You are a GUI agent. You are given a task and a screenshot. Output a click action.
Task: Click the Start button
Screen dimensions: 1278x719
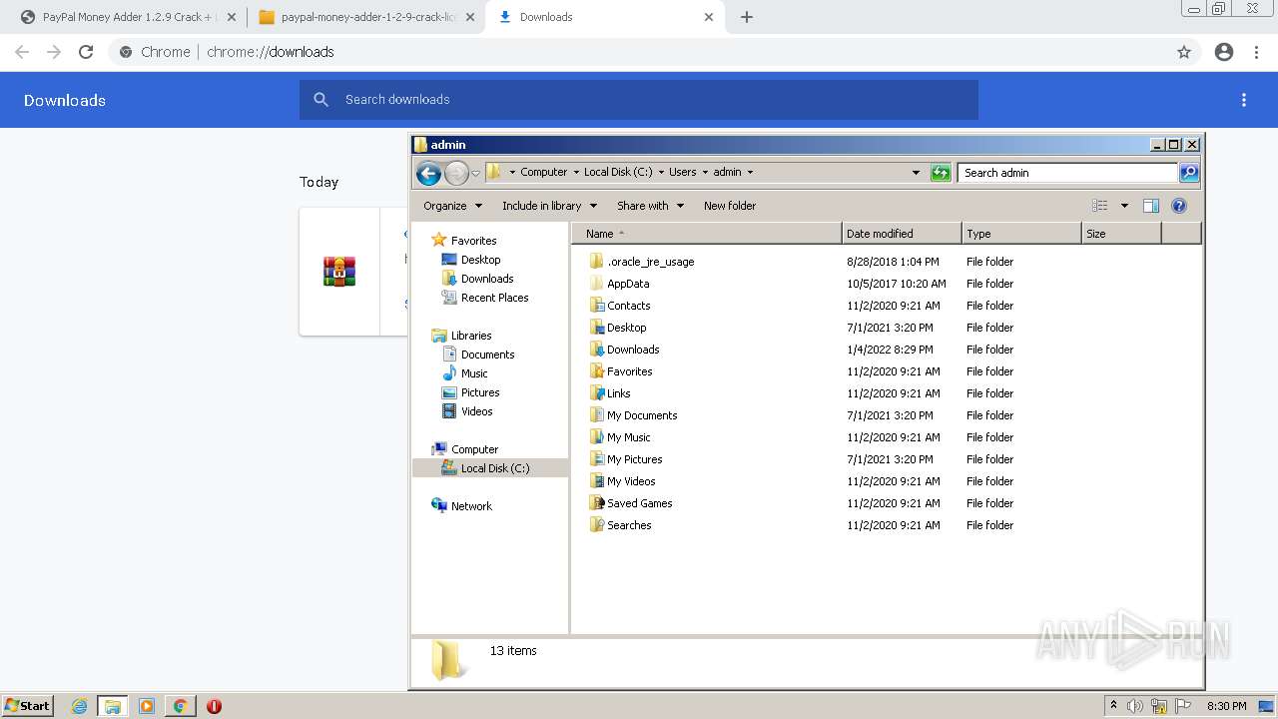[28, 706]
